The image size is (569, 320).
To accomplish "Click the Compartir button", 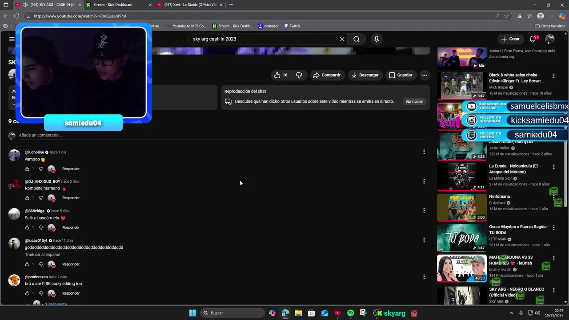I will pyautogui.click(x=327, y=75).
